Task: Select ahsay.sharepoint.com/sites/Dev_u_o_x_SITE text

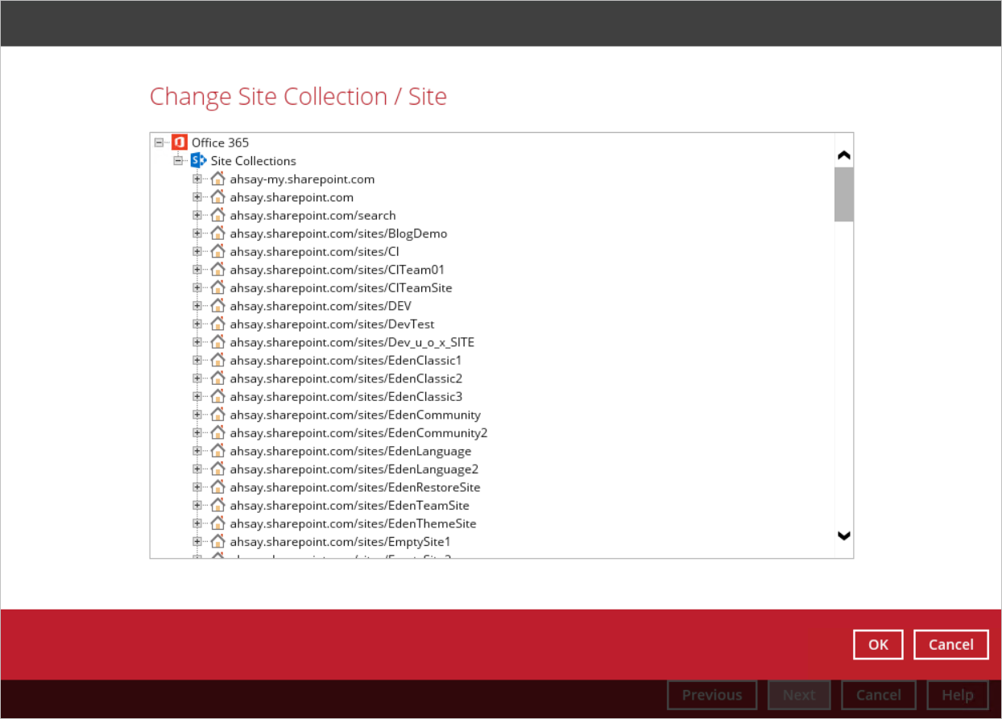Action: point(352,342)
